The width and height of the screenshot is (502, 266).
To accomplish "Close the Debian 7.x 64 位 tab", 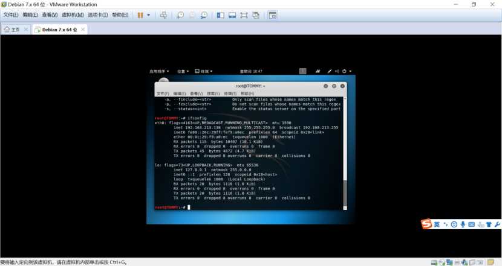I will click(x=83, y=30).
